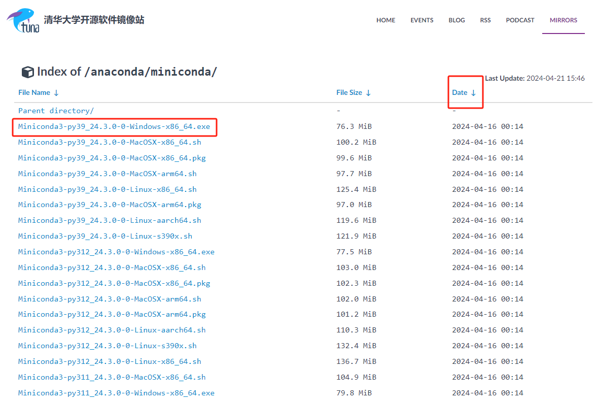Download Miniconda3-py312_24.3.0-0-MacOSX-arm64.sh

110,299
